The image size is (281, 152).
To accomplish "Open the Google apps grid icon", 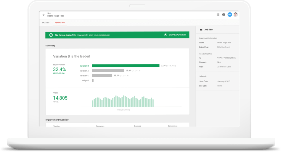I will coord(218,15).
